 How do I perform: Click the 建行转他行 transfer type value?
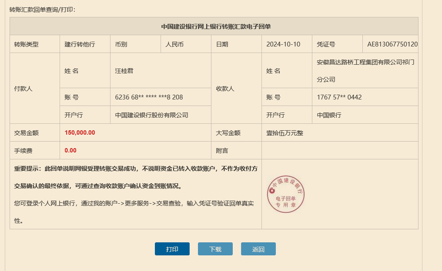point(80,44)
